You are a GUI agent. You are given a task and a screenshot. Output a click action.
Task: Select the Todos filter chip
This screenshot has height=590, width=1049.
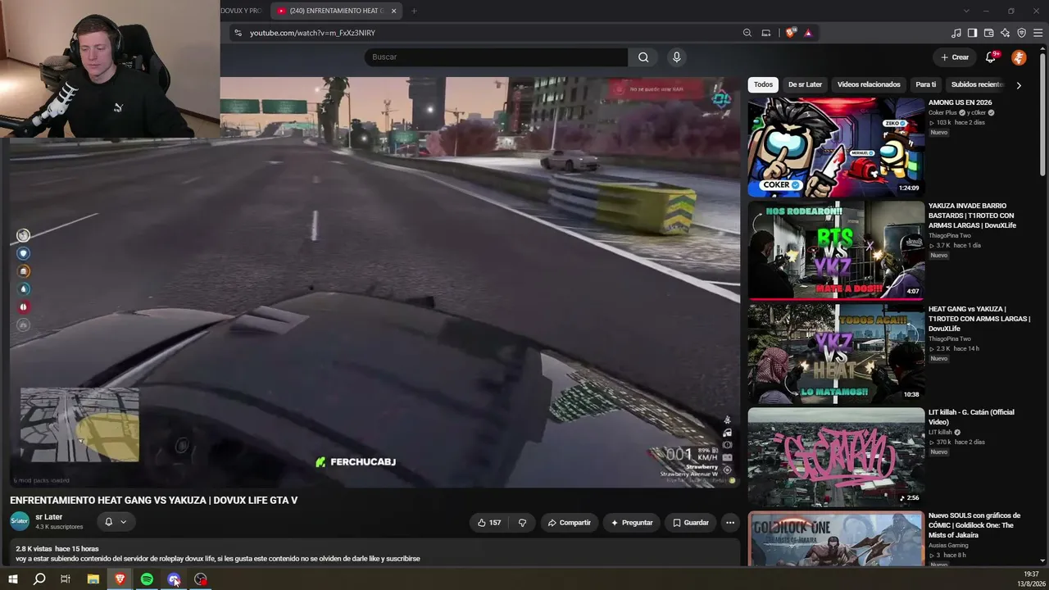point(763,84)
